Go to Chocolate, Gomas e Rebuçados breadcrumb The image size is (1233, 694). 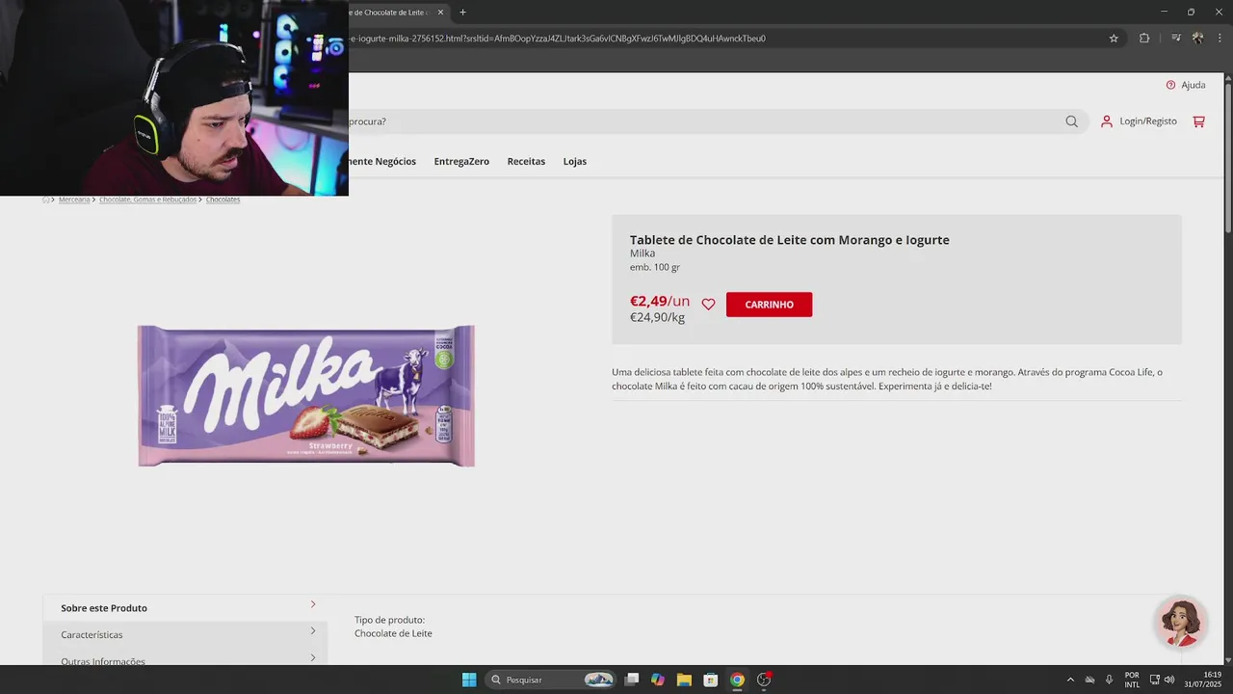point(148,200)
